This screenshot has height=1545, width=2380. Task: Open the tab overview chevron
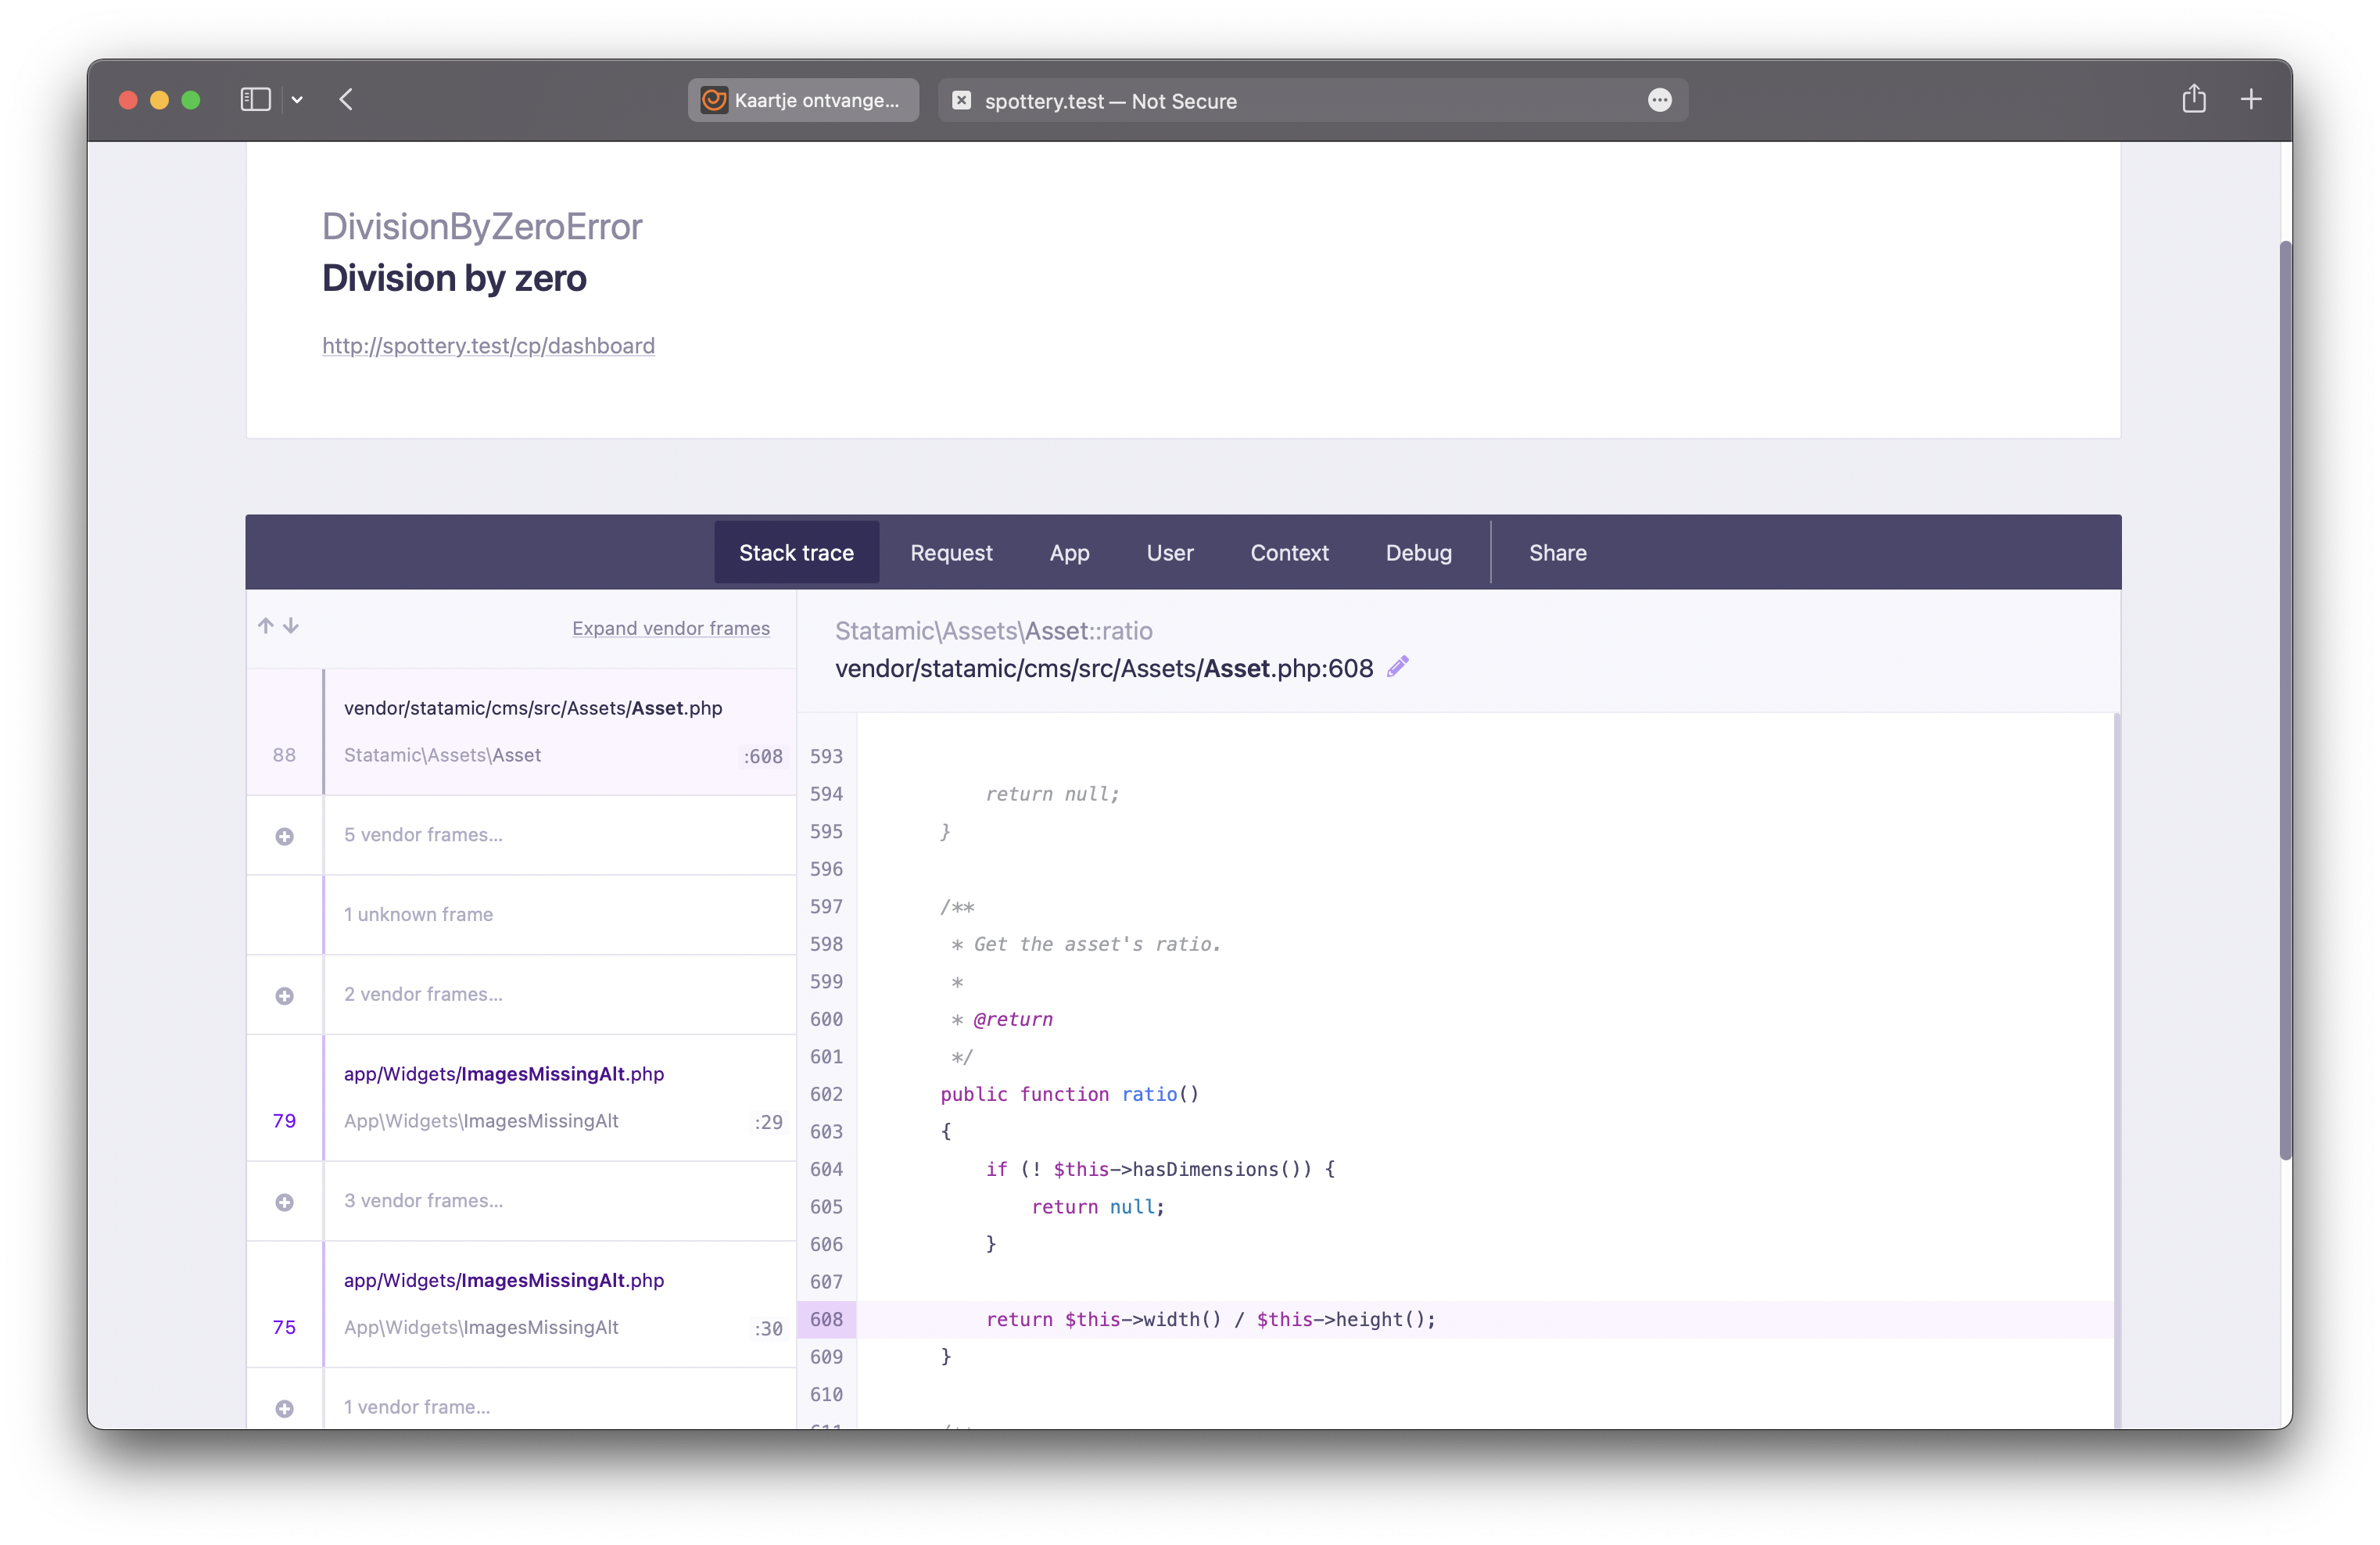tap(297, 99)
